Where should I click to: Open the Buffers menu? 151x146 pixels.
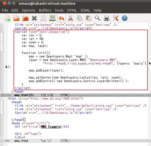click(45, 10)
